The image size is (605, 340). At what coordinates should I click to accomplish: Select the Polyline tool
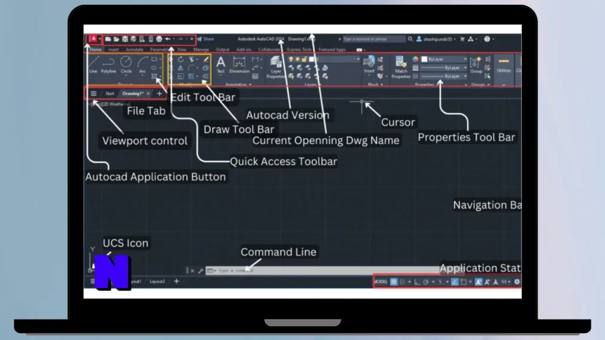click(x=109, y=64)
